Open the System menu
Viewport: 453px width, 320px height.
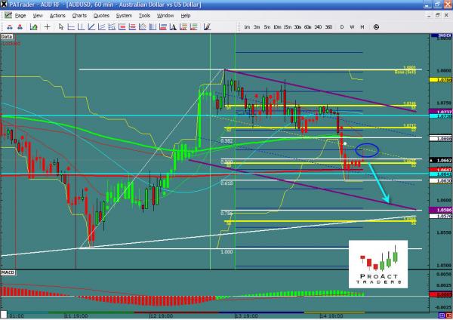125,15
